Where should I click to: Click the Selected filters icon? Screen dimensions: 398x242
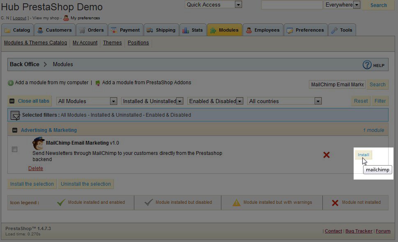coord(15,115)
